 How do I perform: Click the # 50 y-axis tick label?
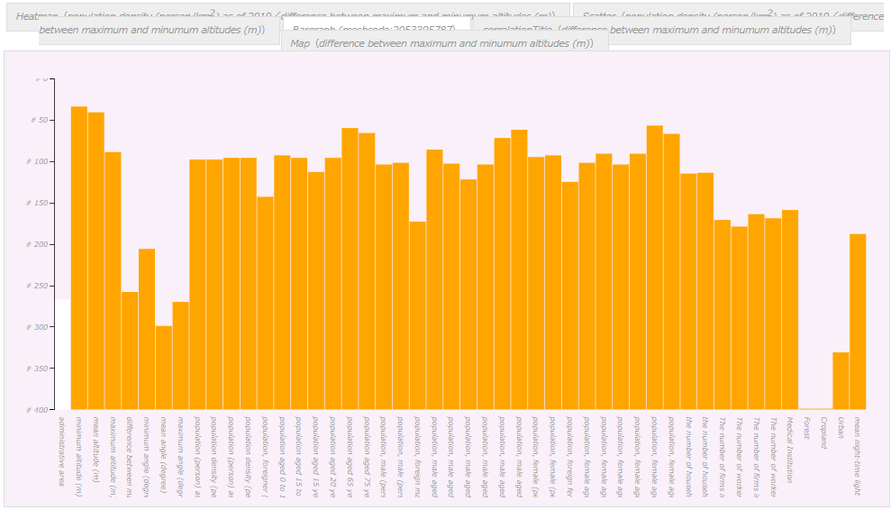pyautogui.click(x=40, y=120)
